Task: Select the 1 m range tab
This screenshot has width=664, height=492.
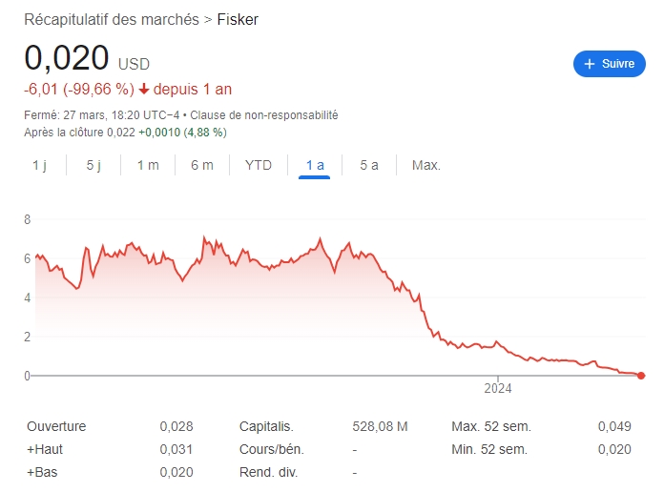Action: coord(148,165)
